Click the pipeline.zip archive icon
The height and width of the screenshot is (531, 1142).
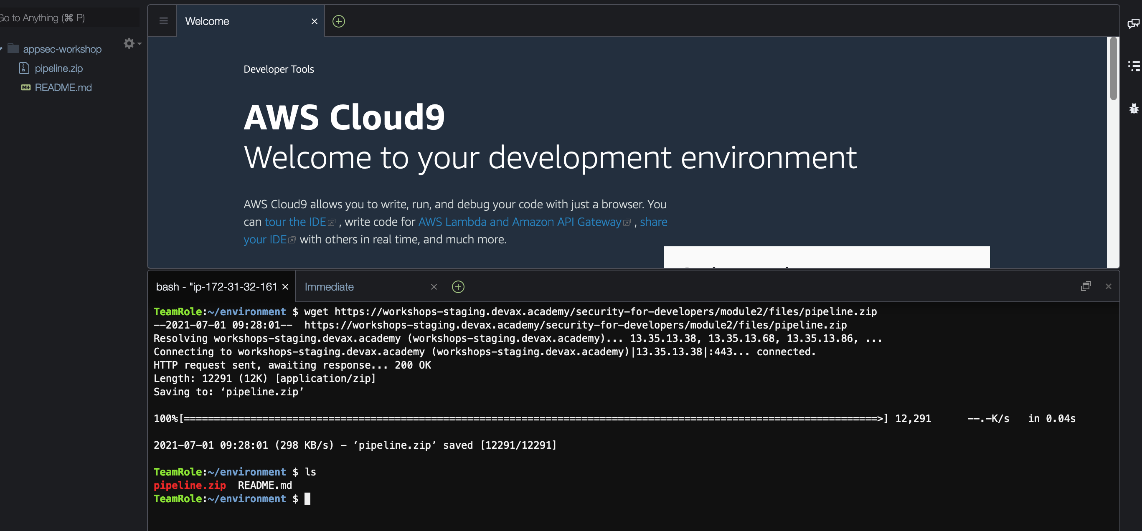click(x=24, y=68)
